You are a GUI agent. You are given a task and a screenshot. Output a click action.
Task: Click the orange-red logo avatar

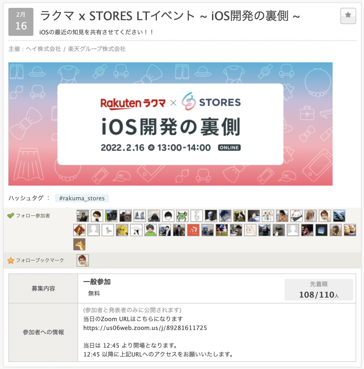[193, 230]
